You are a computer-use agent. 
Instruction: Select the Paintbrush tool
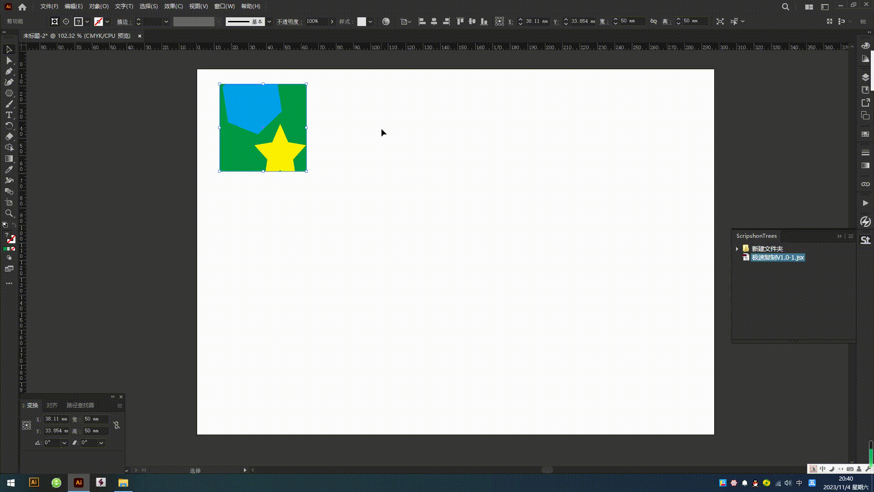tap(9, 104)
